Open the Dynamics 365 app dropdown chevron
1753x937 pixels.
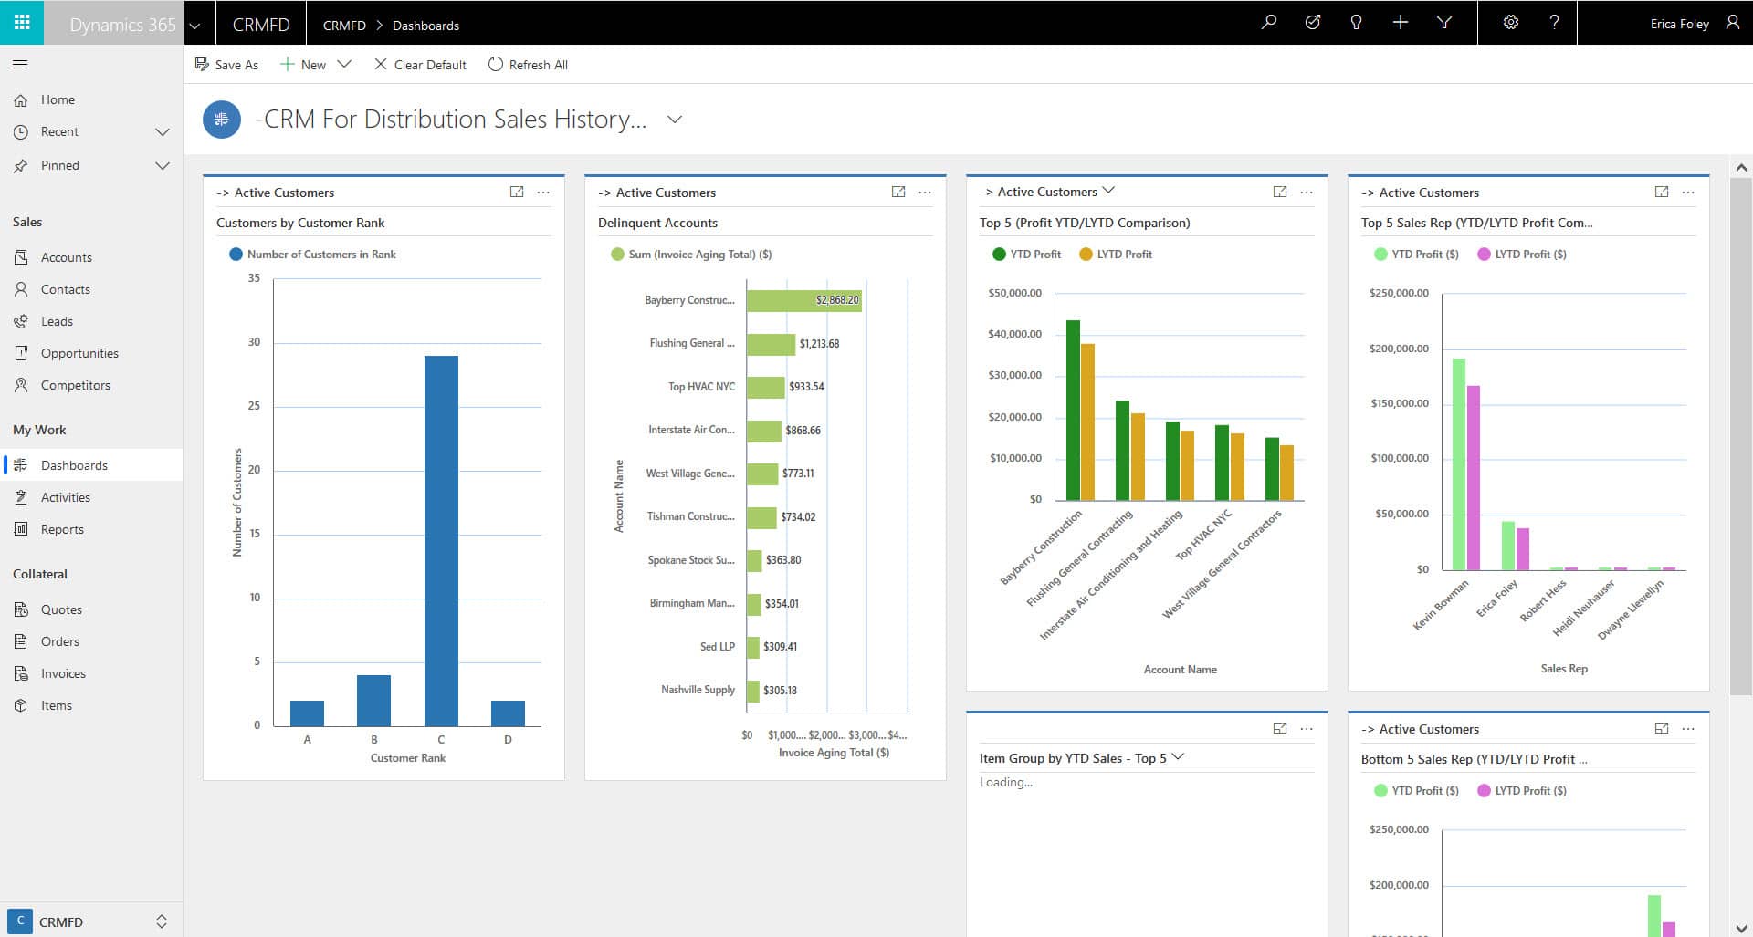(x=194, y=26)
